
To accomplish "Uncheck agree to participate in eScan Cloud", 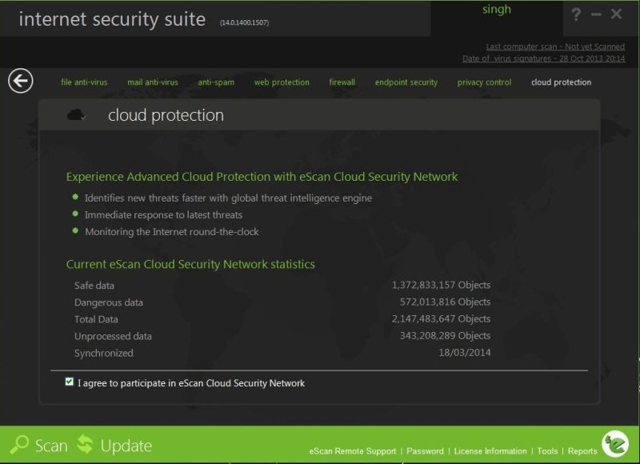I will click(x=69, y=382).
